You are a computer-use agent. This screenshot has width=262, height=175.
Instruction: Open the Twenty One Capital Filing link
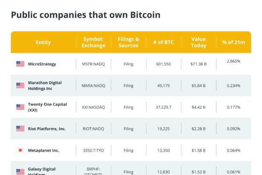point(128,107)
